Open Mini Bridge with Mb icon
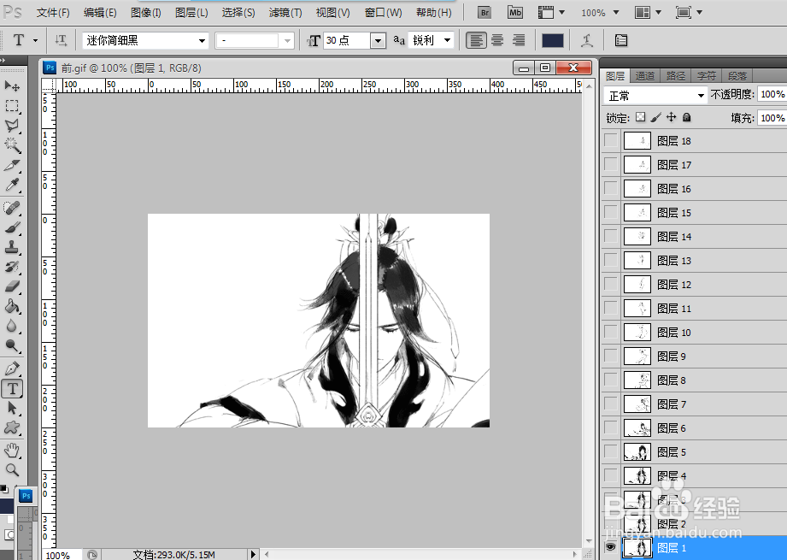787x560 pixels. [515, 13]
